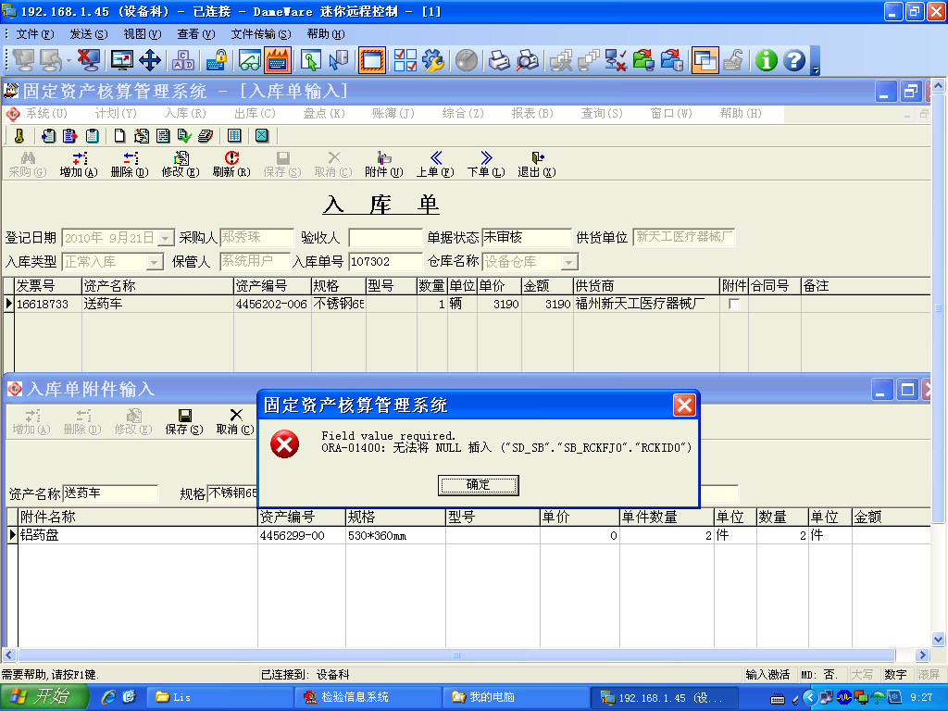Image resolution: width=948 pixels, height=711 pixels.
Task: Click the thermometer icon in small toolbar
Action: pyautogui.click(x=19, y=136)
